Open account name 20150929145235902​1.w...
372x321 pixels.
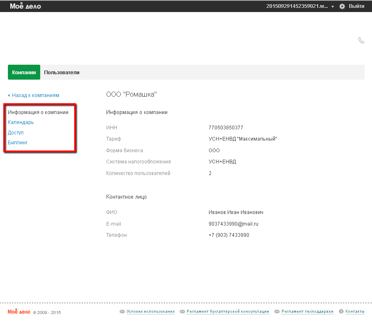(x=297, y=6)
